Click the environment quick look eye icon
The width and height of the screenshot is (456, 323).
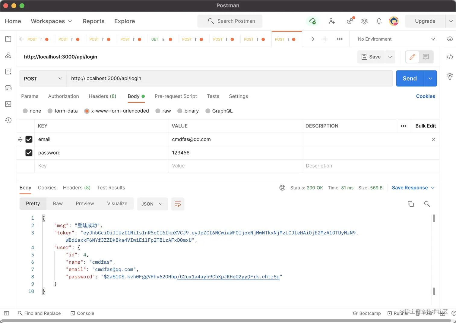(x=450, y=39)
